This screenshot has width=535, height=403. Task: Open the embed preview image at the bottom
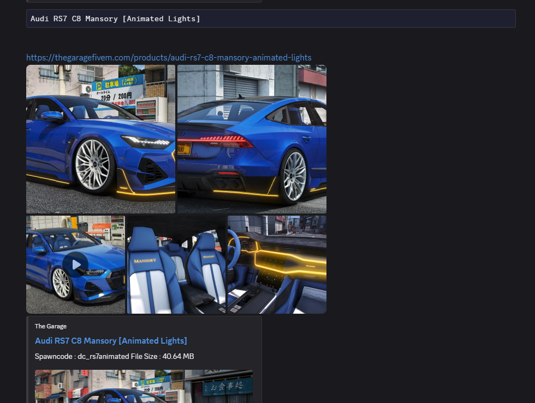point(144,386)
